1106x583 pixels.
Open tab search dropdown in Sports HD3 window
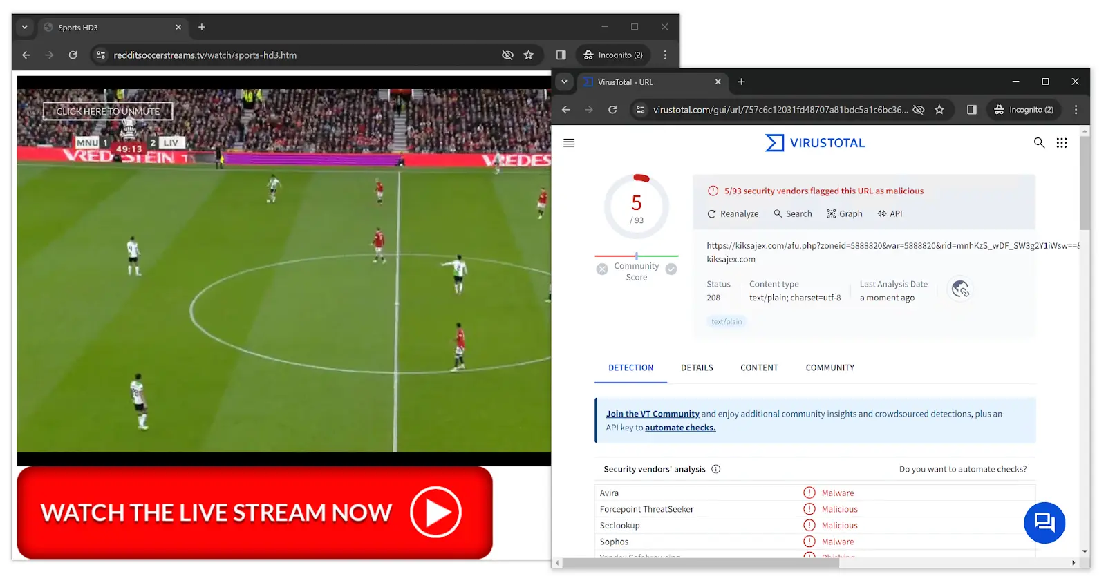click(x=25, y=27)
